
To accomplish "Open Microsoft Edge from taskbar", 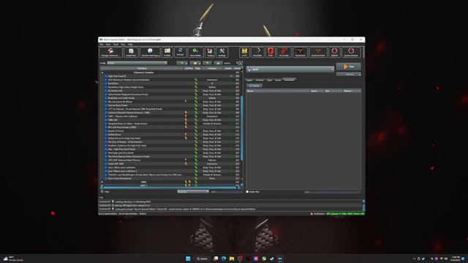I will tap(224, 259).
